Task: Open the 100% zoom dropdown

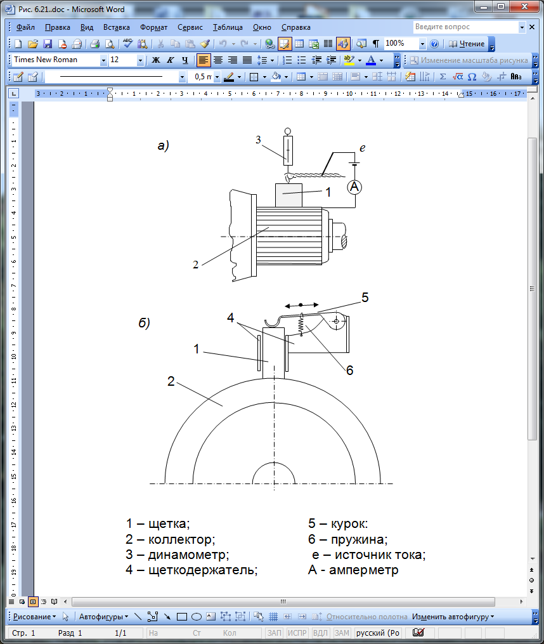Action: click(x=422, y=44)
